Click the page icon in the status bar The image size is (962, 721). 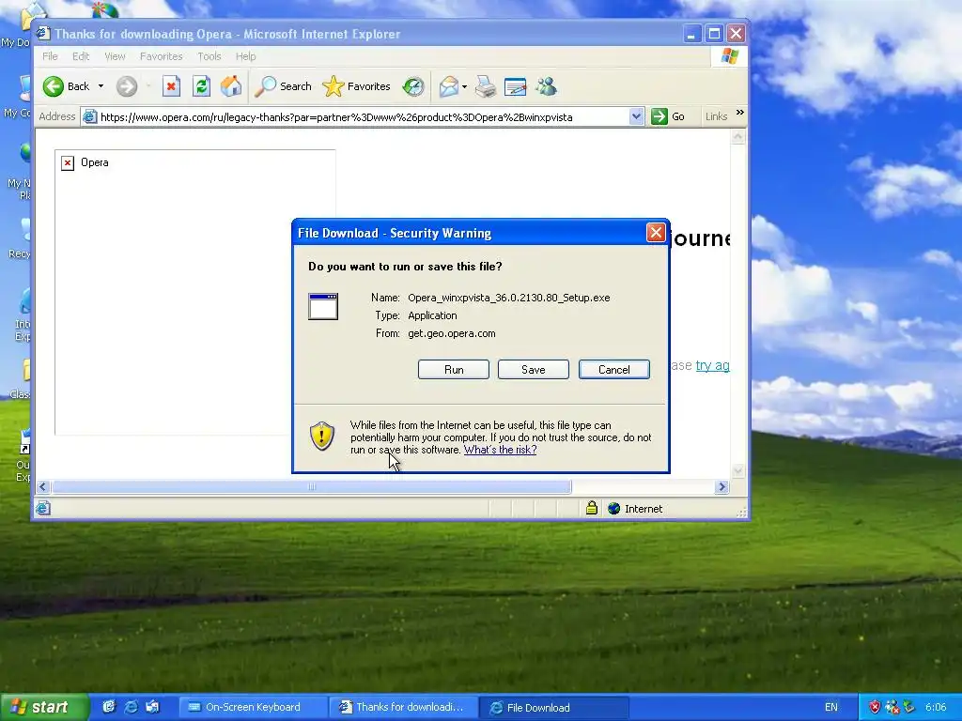coord(43,508)
